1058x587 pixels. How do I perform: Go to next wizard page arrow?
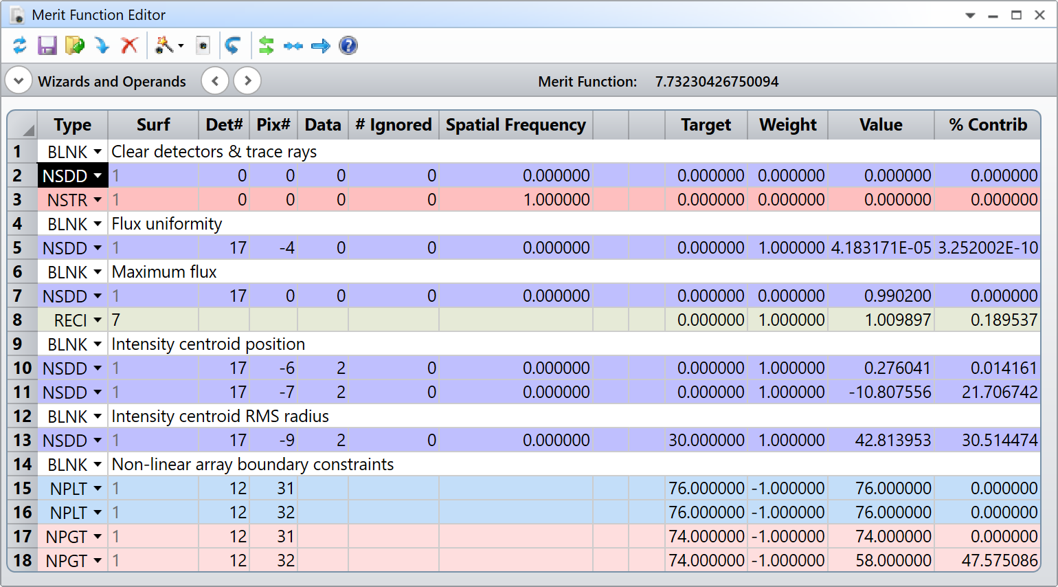(x=247, y=81)
